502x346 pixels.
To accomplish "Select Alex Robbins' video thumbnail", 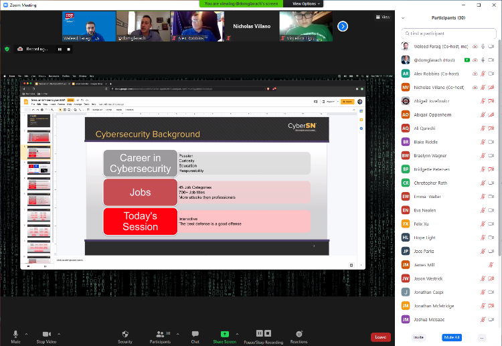I will [197, 26].
